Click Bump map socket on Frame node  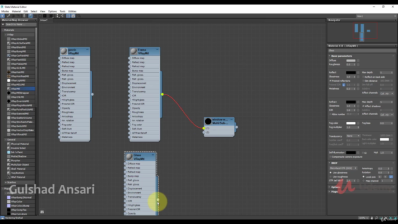pos(129,70)
